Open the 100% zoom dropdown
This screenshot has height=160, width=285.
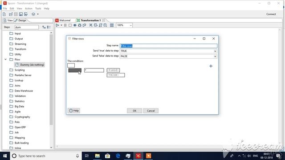[x=124, y=25]
